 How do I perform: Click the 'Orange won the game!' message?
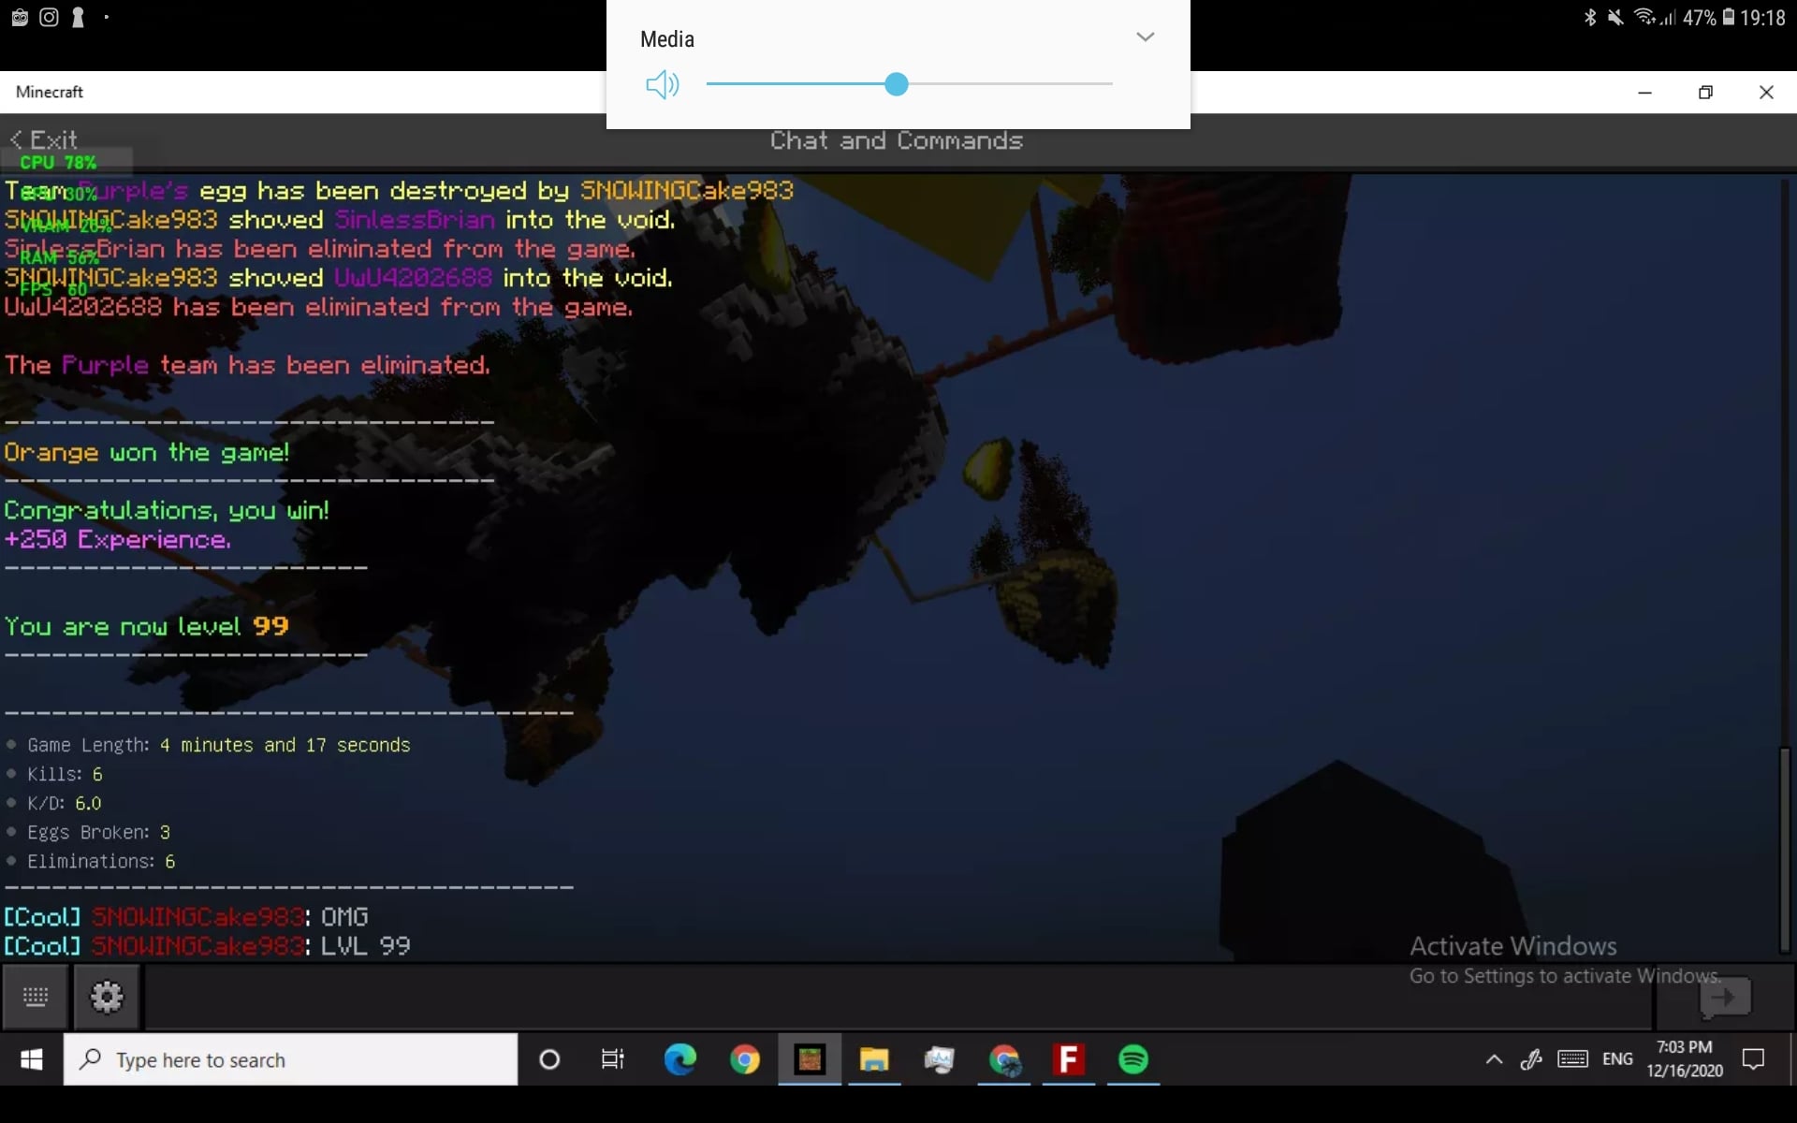click(x=147, y=453)
